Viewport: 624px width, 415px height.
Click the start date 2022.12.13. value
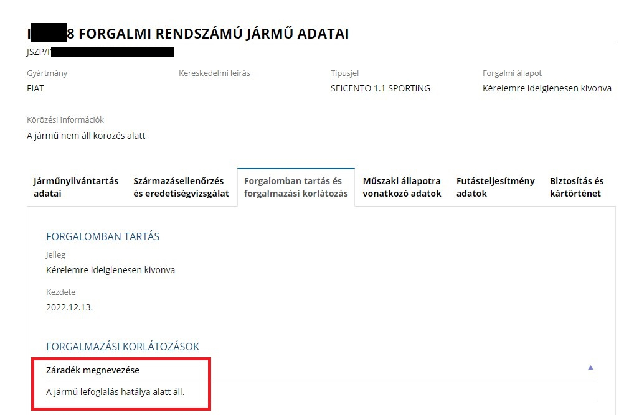(x=69, y=307)
